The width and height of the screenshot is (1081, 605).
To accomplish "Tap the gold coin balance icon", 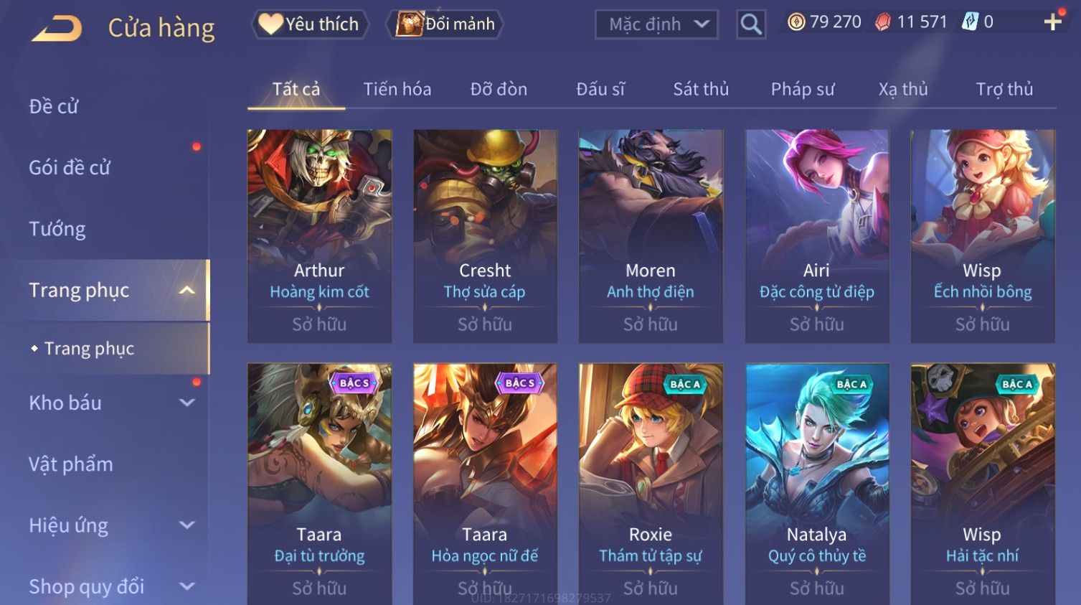I will pyautogui.click(x=796, y=22).
